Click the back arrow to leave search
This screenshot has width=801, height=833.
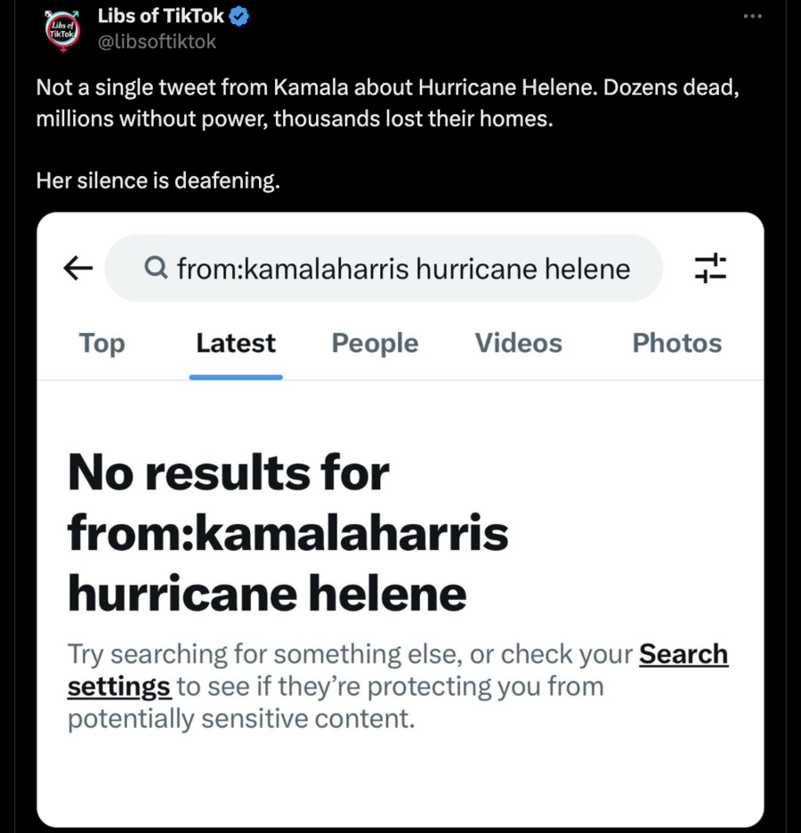click(x=77, y=268)
